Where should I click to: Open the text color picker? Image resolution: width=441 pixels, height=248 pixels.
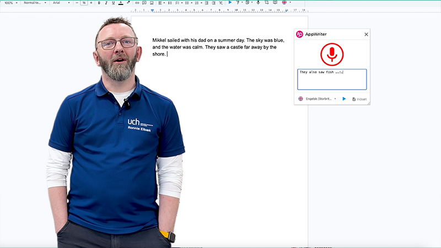[121, 3]
